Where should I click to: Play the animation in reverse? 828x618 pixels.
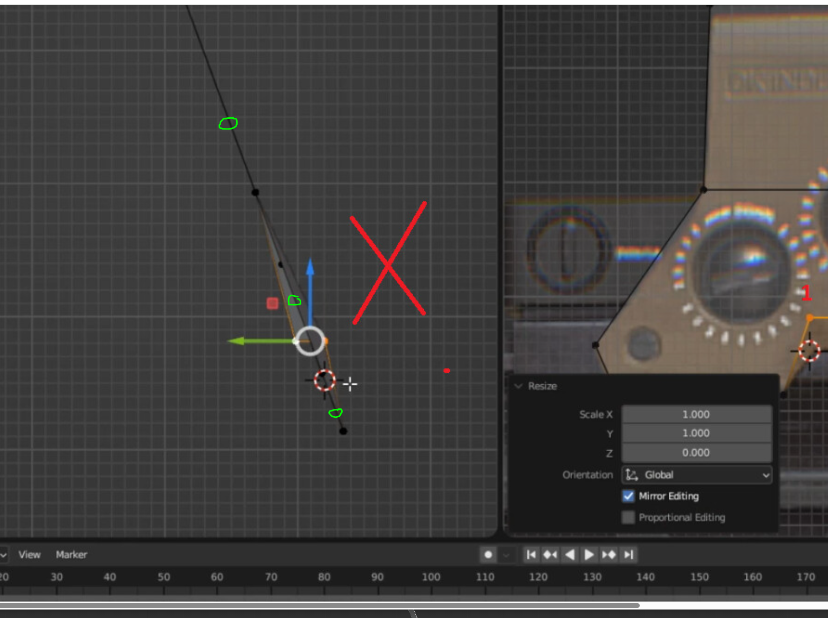(570, 555)
